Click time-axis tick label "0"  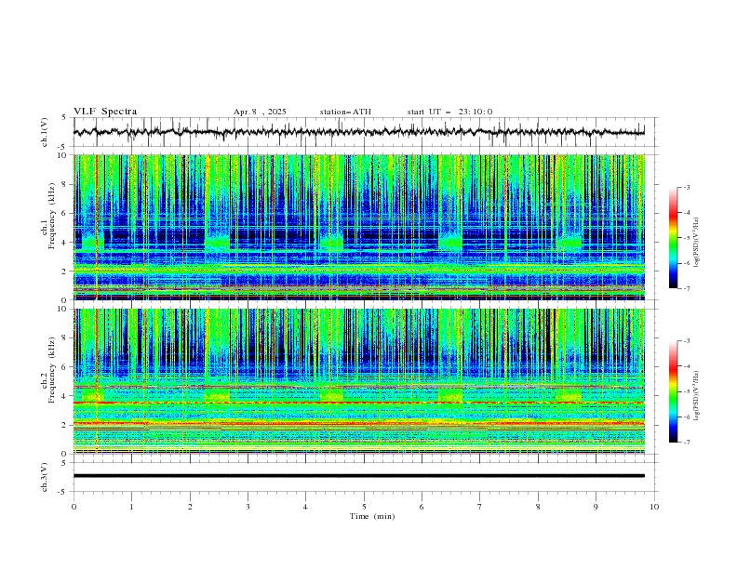(x=74, y=507)
